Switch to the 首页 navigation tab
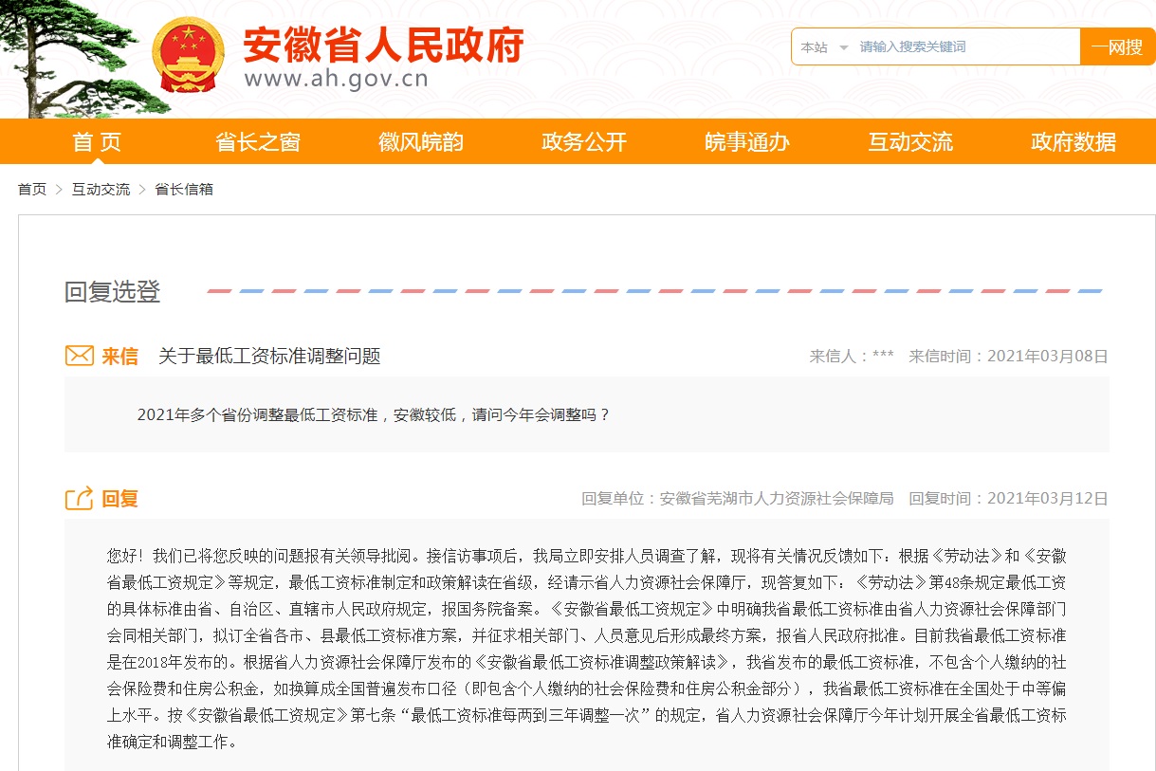Viewport: 1156px width, 771px height. tap(96, 140)
